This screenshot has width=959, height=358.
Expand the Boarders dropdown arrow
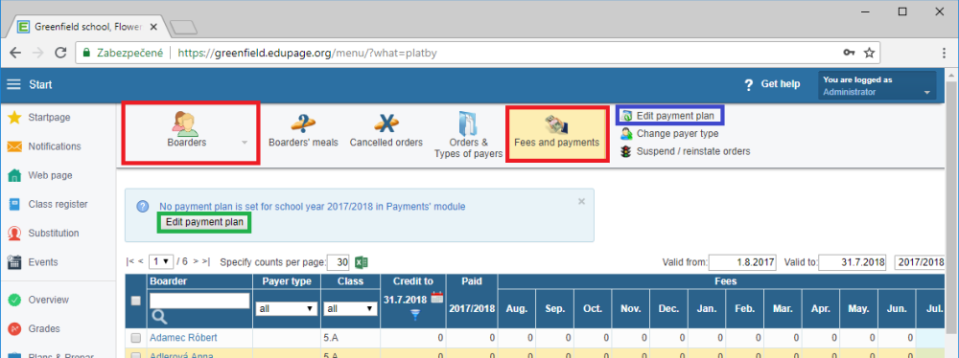(245, 143)
